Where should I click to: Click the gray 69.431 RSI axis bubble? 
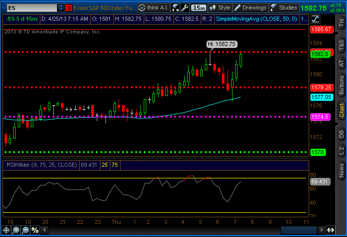(x=320, y=181)
